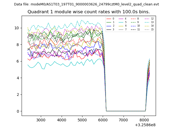Click the x-axis tick label 3000
Image resolution: width=173 pixels, height=130 pixels.
coord(41,120)
